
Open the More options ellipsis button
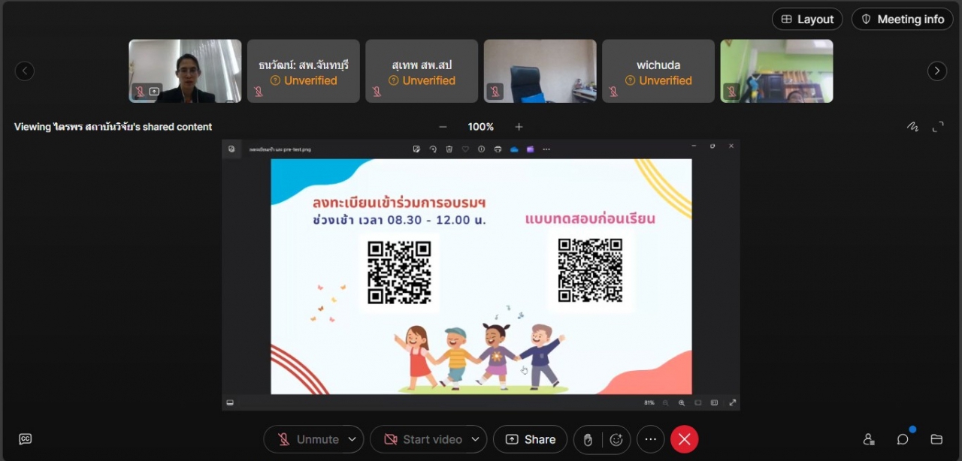coord(651,439)
